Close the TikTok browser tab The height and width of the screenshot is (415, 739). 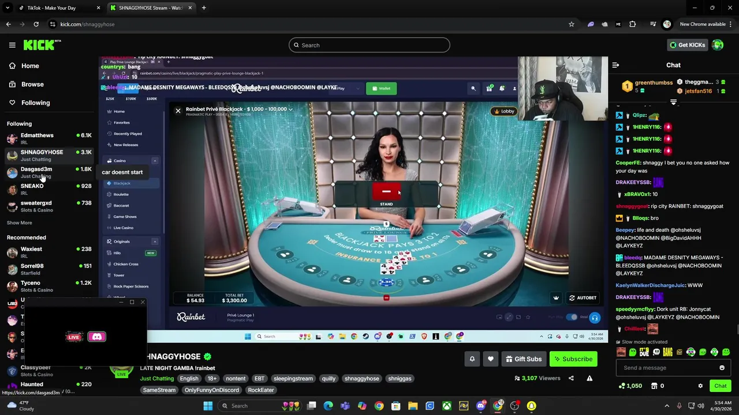98,8
